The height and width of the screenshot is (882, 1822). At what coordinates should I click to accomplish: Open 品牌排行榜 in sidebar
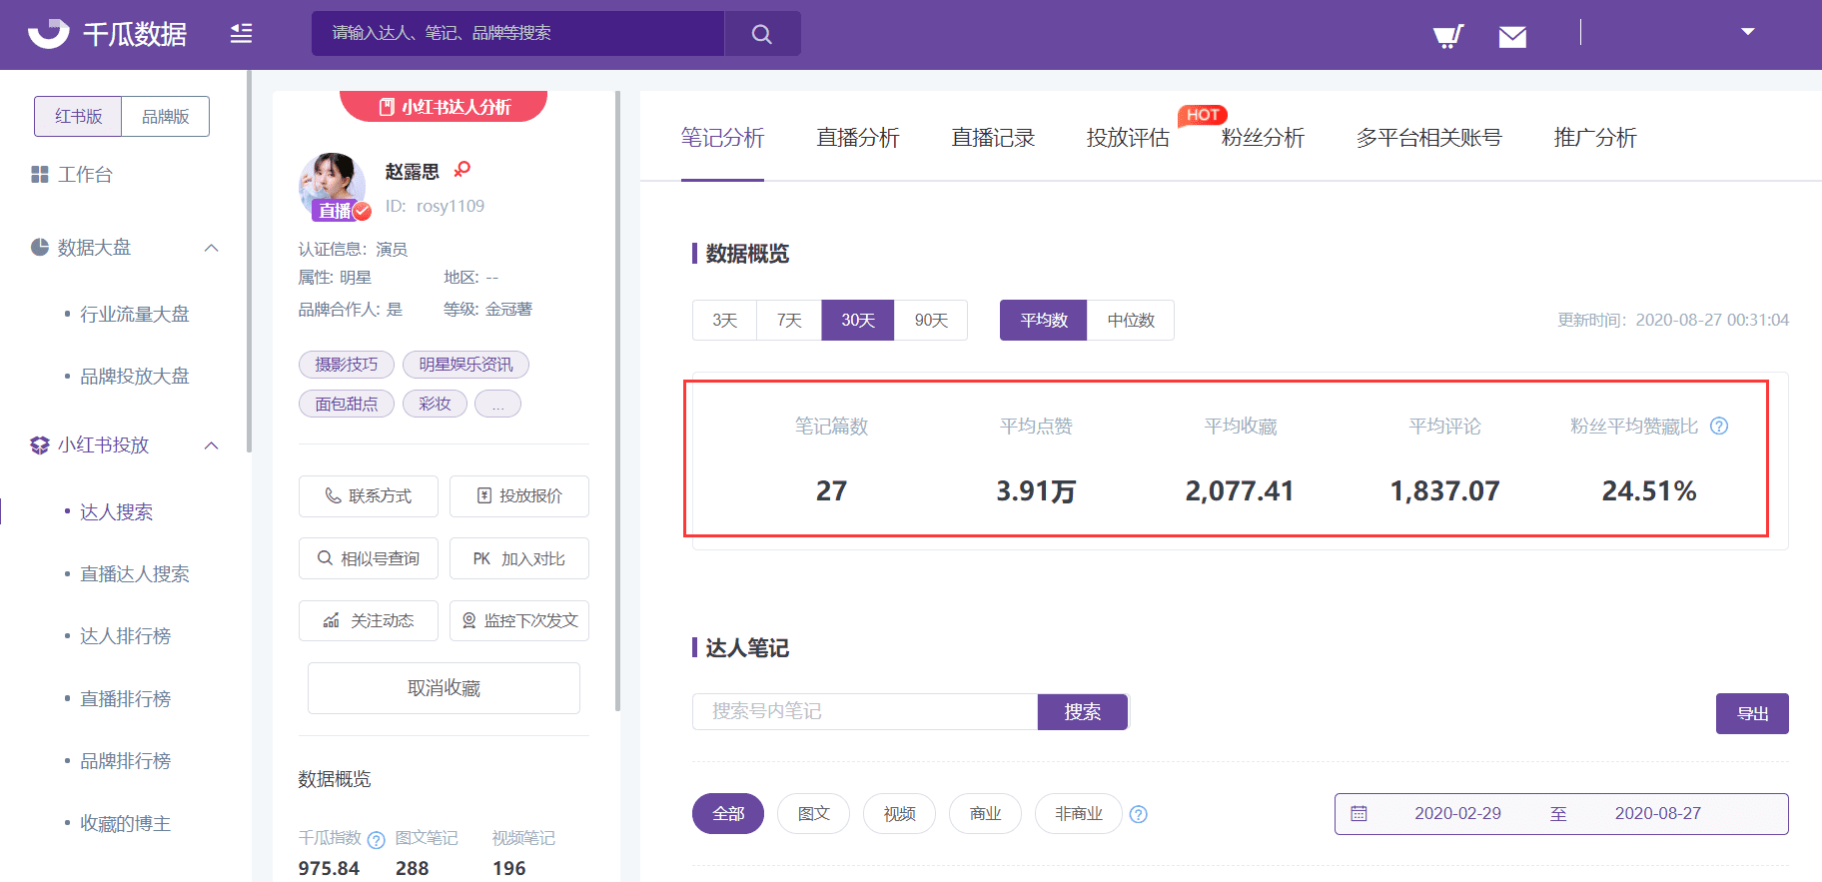(126, 760)
